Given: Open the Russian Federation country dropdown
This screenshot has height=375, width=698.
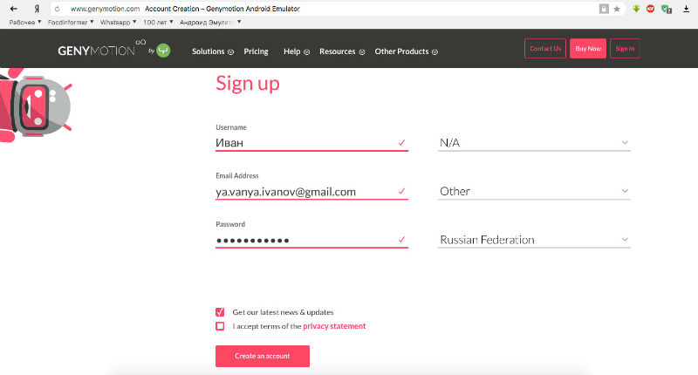Looking at the screenshot, I should [534, 240].
